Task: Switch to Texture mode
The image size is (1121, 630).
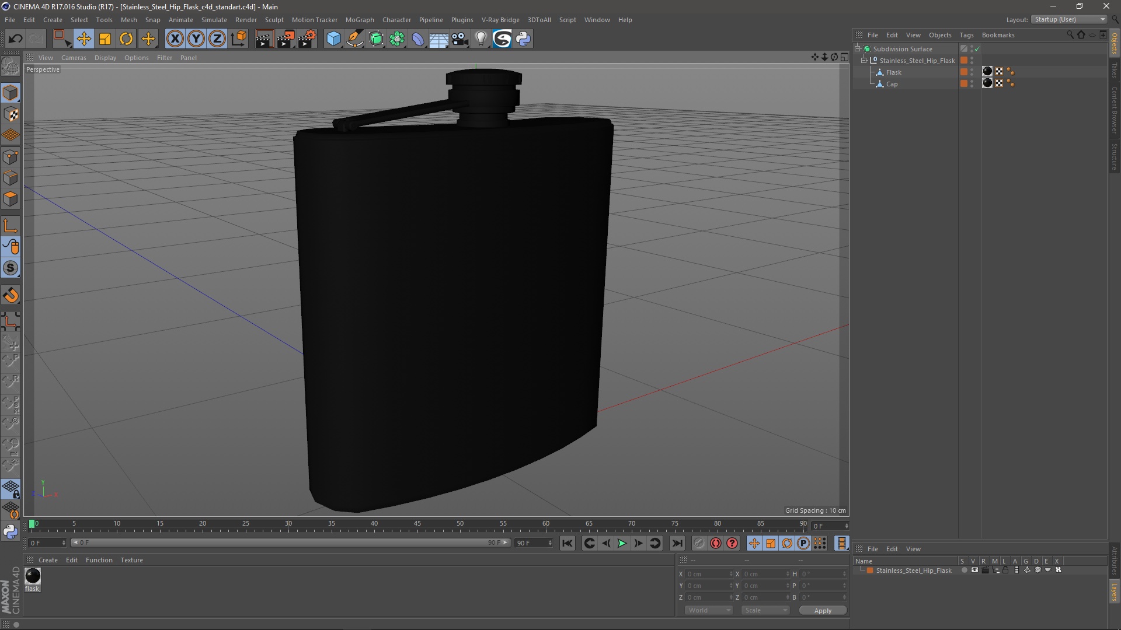Action: click(x=11, y=114)
